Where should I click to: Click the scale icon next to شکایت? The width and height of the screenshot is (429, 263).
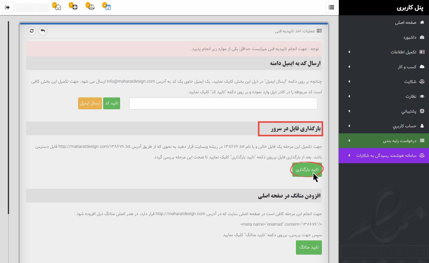pyautogui.click(x=422, y=81)
